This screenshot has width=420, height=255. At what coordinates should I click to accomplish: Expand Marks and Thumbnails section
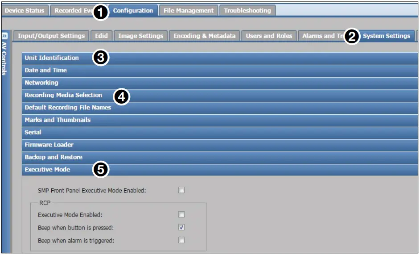220,120
